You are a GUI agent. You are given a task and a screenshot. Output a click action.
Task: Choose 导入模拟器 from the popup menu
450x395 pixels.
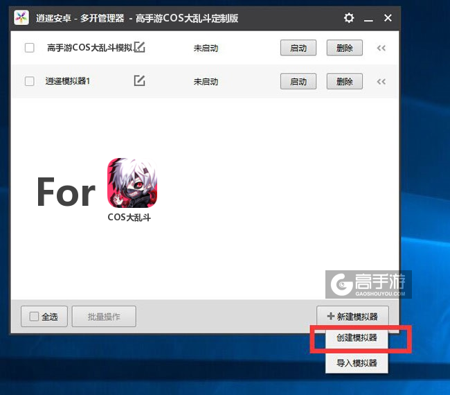point(357,363)
